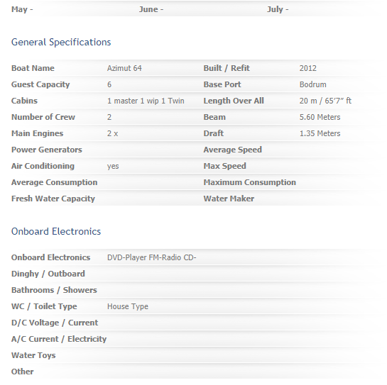
Task: Click the DVD-Player FM-Radio CD- text
Action: coord(151,257)
